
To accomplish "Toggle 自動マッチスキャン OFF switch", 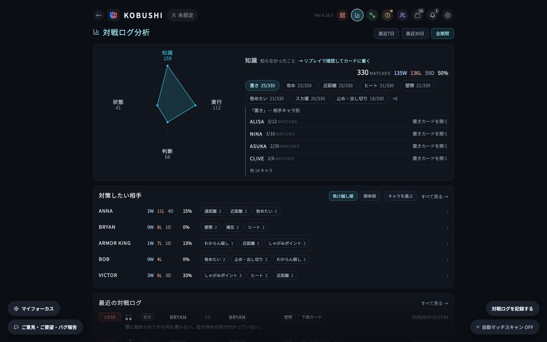I will point(505,327).
